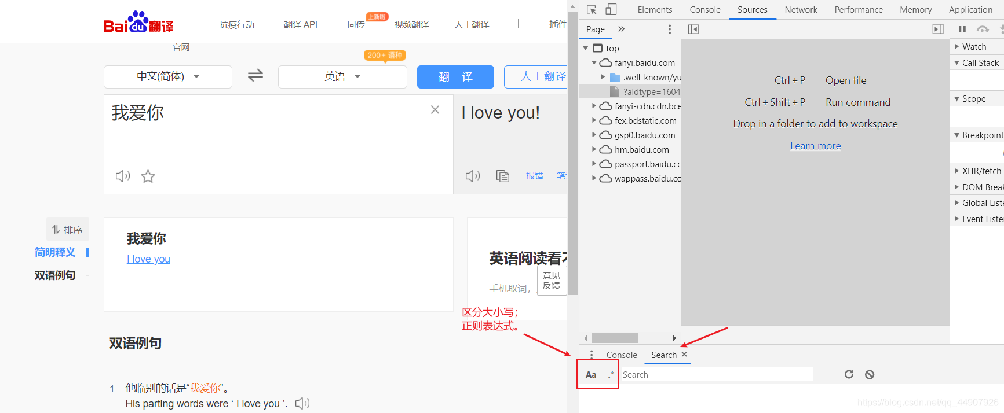Hide the debugger sidebar

[938, 29]
